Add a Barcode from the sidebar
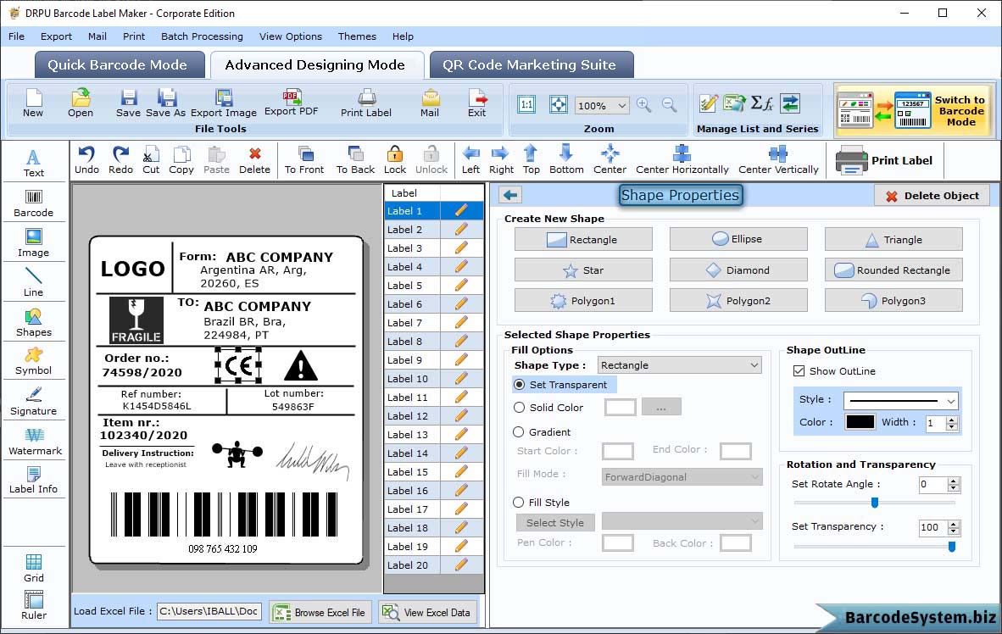1002x634 pixels. coord(34,203)
